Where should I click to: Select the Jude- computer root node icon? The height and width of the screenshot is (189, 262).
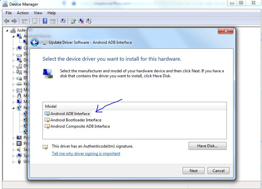13,31
